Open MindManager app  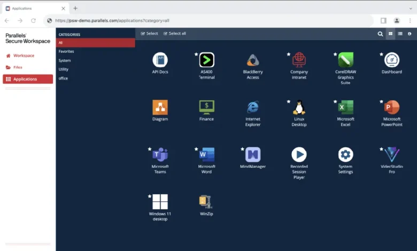tap(253, 154)
